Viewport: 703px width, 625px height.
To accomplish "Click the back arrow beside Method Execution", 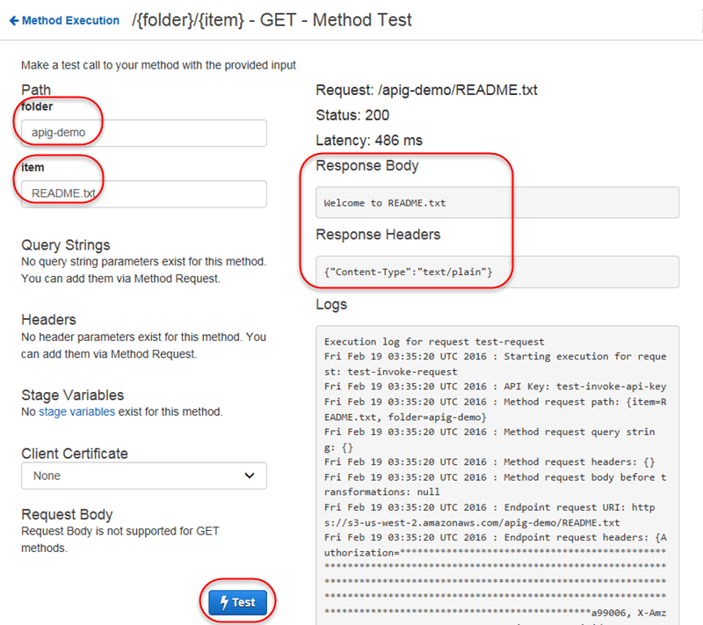I will point(12,20).
